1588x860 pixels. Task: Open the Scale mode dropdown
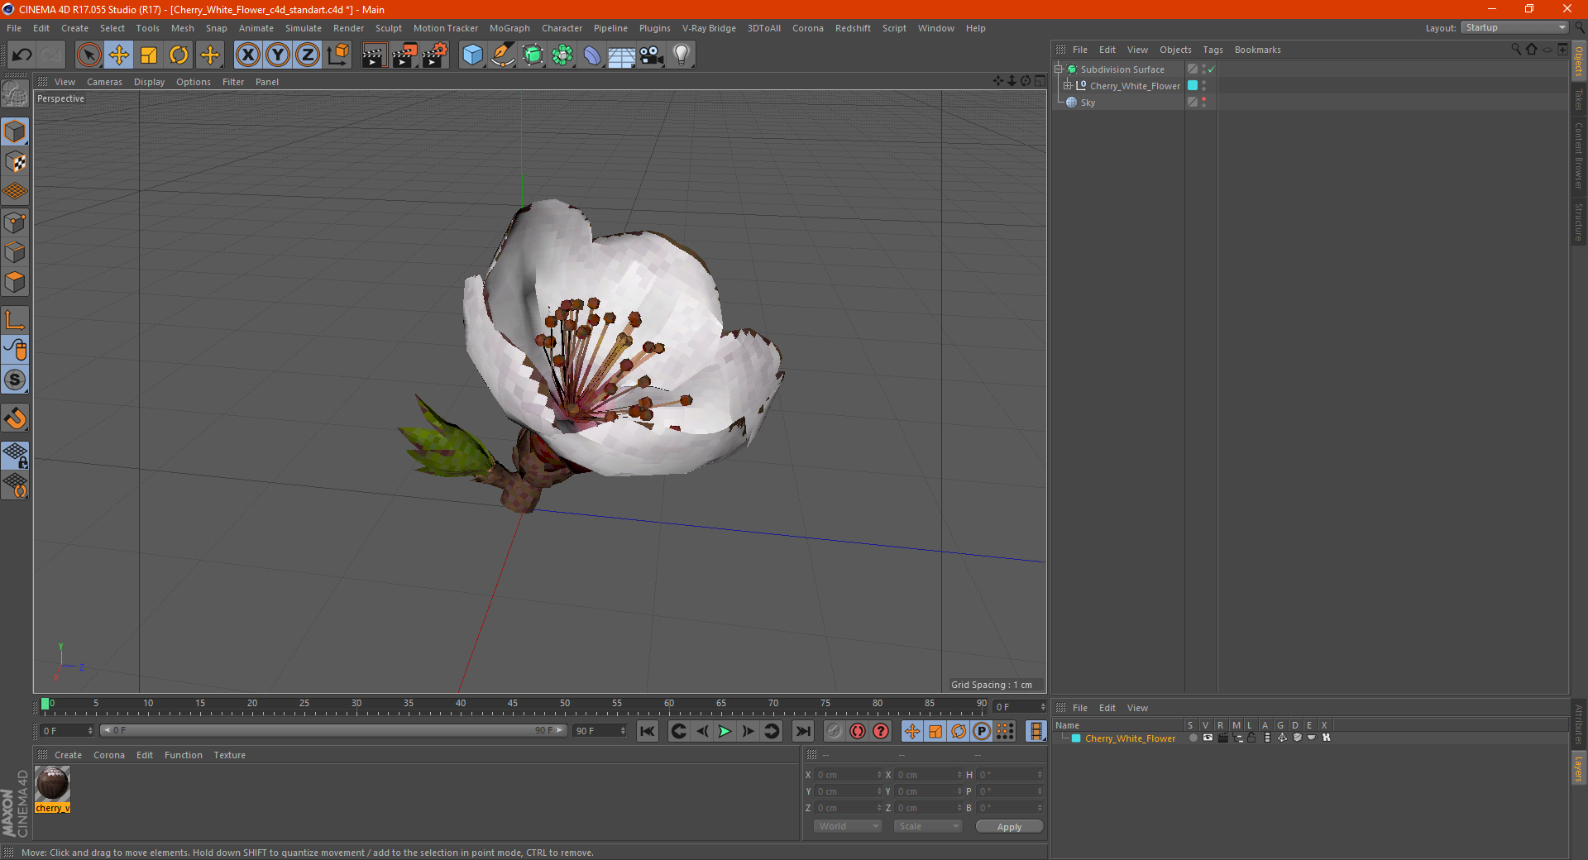[x=928, y=826]
